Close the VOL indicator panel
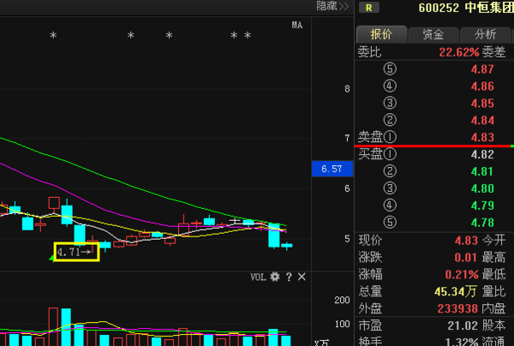The image size is (514, 346). [x=302, y=277]
